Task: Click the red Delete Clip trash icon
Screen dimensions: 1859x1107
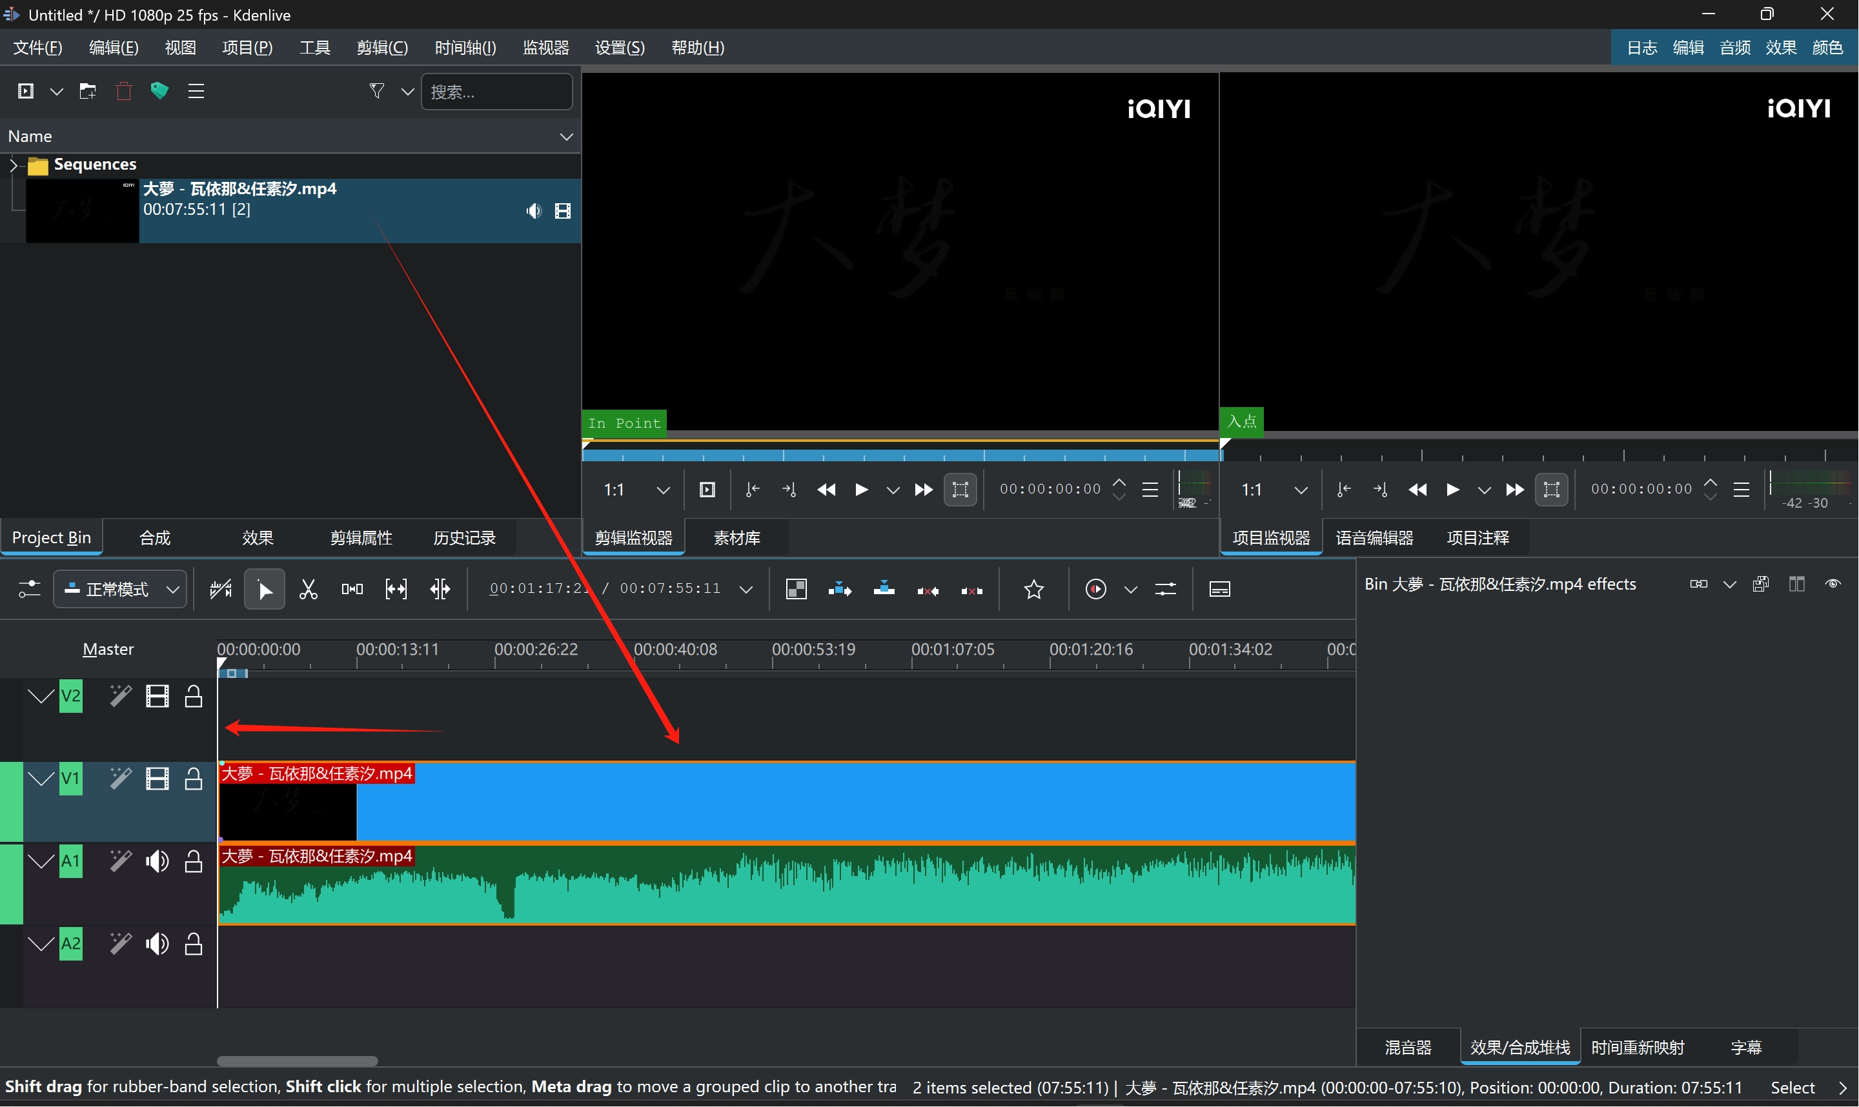Action: (124, 91)
